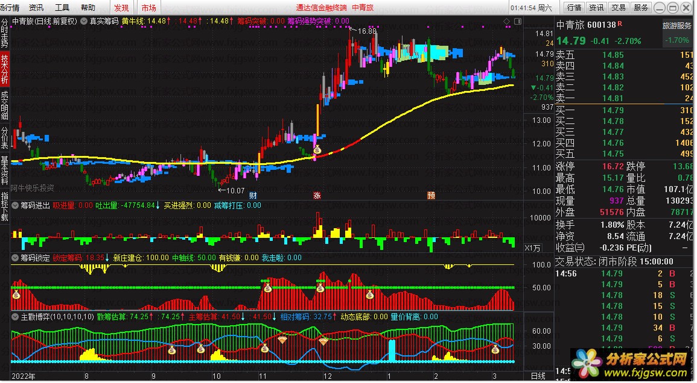Click the rightmost money bag in 筹码锁定 panel
697x383 pixels.
click(370, 294)
